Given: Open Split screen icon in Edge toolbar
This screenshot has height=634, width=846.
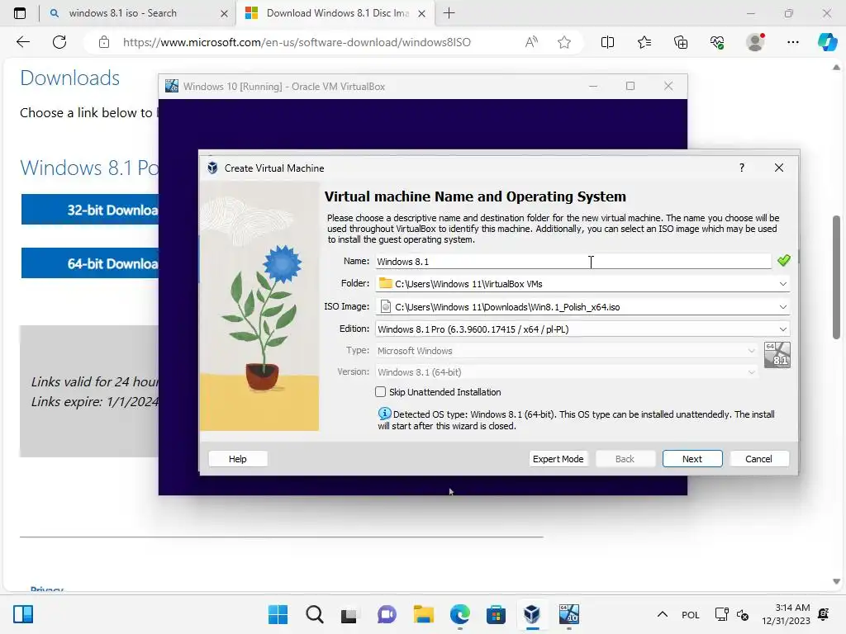Looking at the screenshot, I should point(607,42).
